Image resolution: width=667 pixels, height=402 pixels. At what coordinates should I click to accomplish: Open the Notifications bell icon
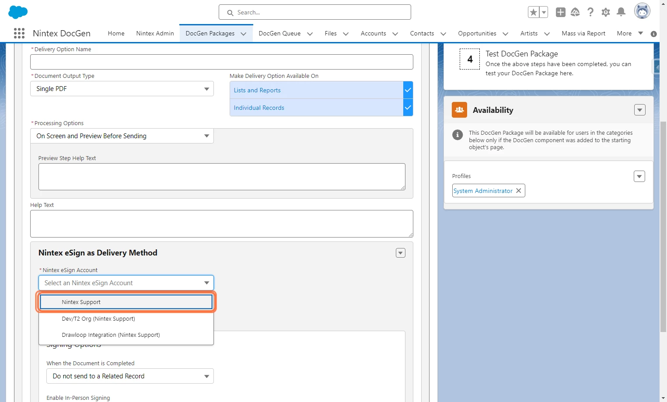621,12
